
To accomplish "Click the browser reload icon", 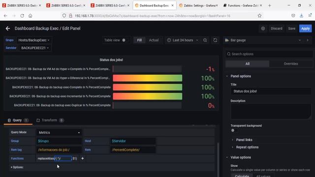I will [x=22, y=16].
